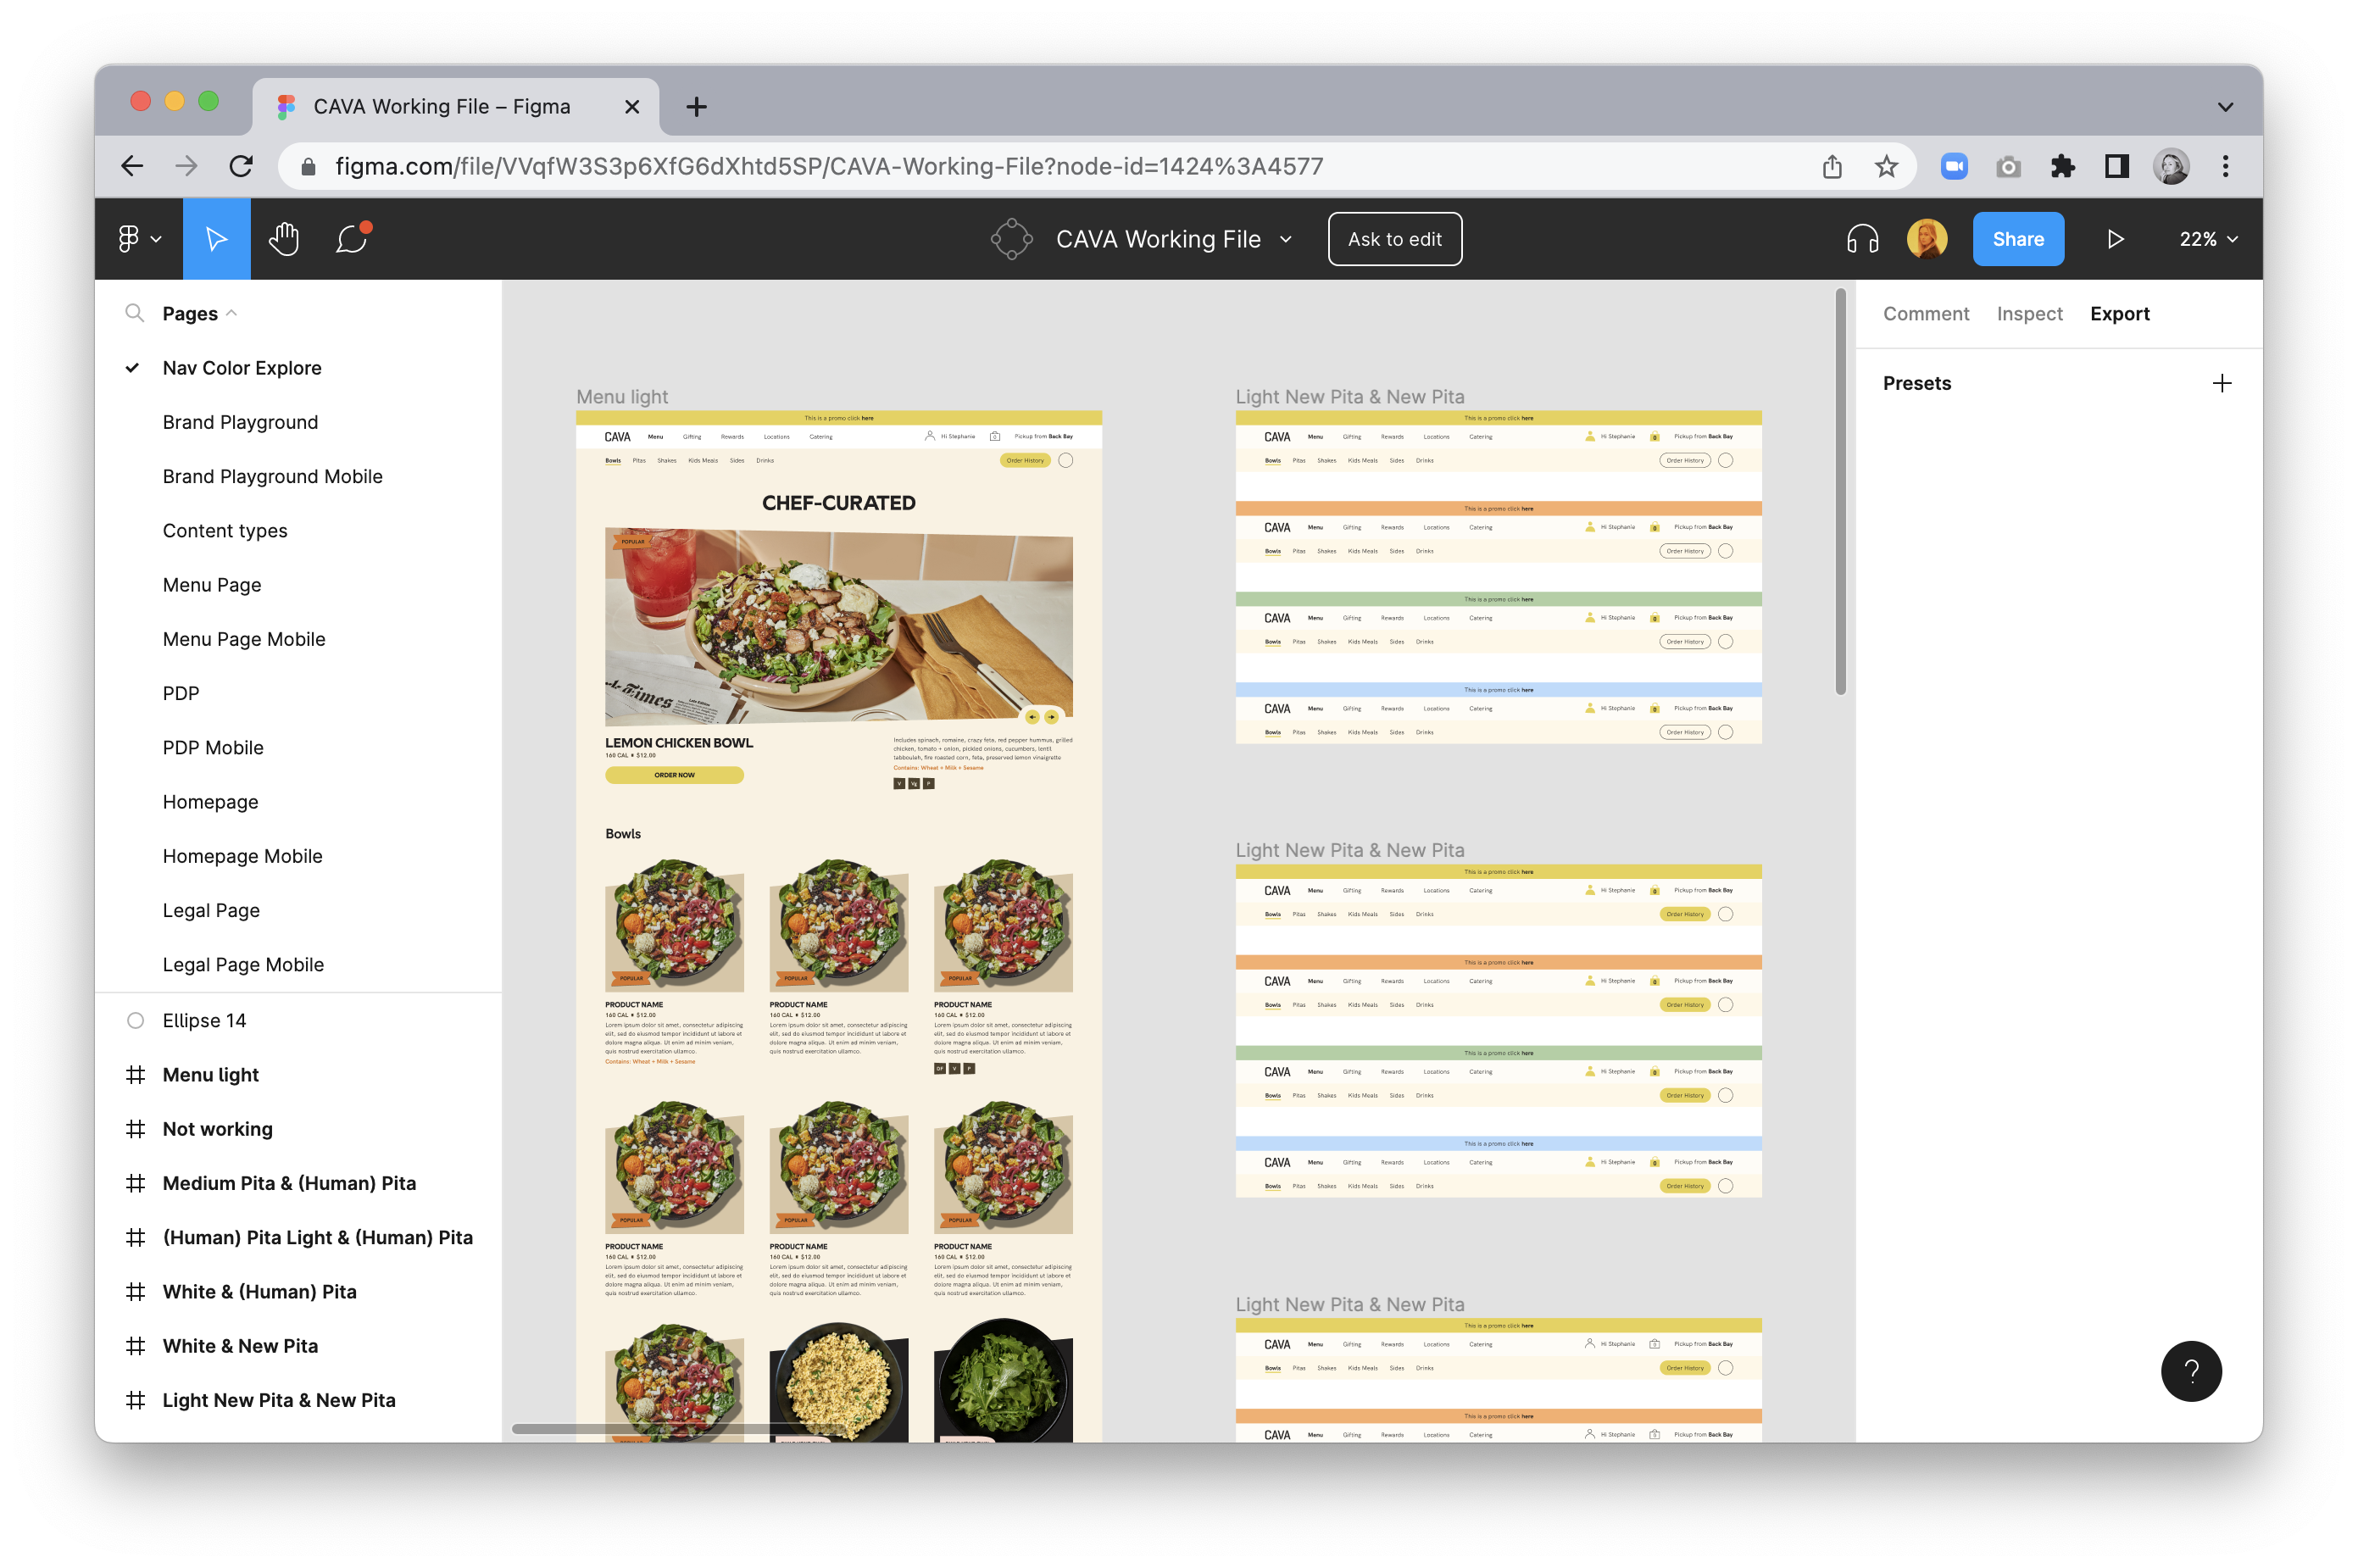The height and width of the screenshot is (1568, 2358).
Task: Go forward in browser history
Action: coord(186,166)
